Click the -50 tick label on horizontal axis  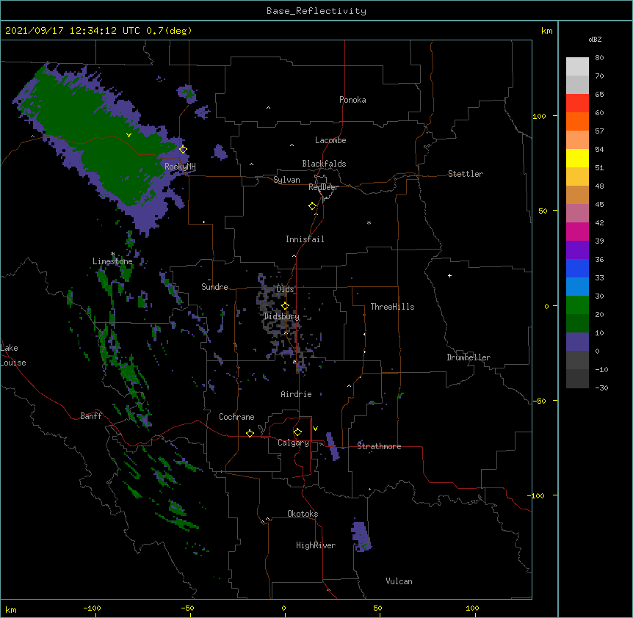tap(187, 608)
